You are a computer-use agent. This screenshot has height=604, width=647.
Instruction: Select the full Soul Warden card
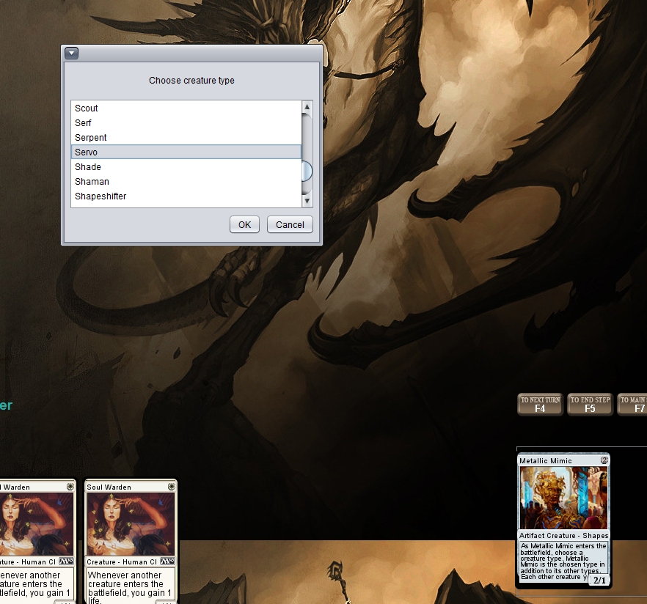coord(131,542)
